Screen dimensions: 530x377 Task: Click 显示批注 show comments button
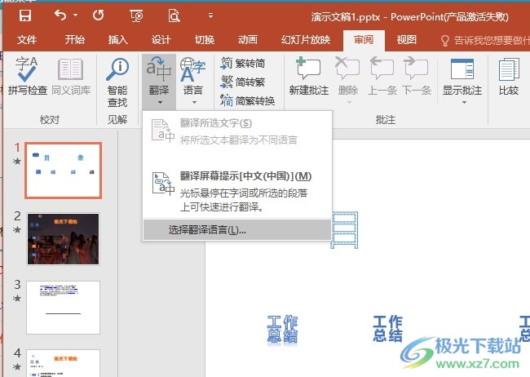(462, 76)
